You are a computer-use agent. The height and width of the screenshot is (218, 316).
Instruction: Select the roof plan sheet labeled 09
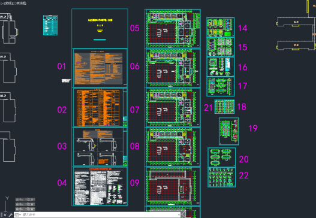(x=173, y=186)
